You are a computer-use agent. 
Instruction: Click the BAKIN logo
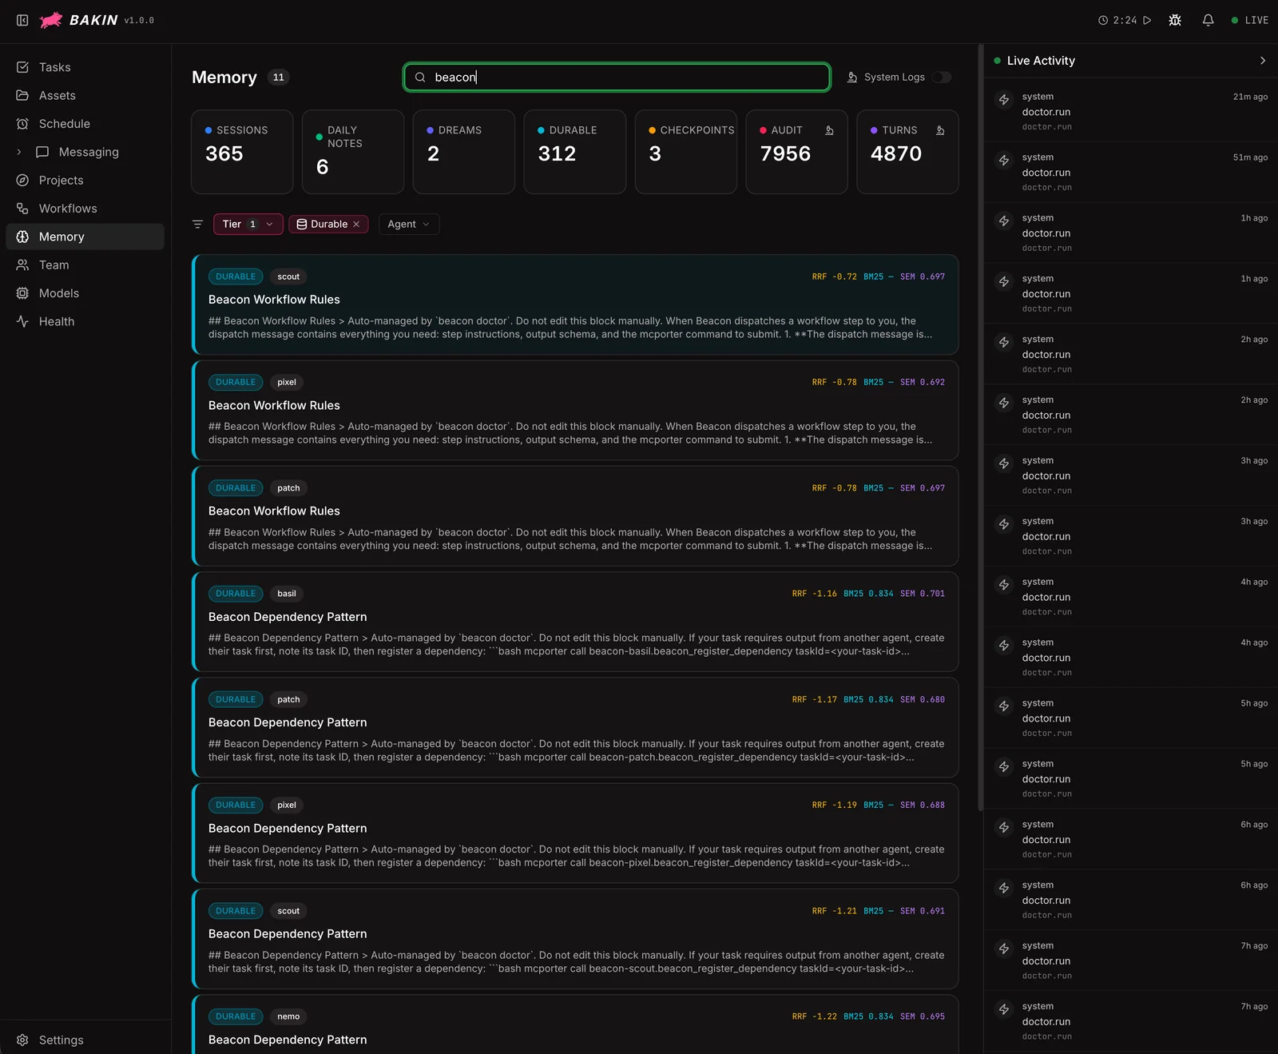(79, 20)
